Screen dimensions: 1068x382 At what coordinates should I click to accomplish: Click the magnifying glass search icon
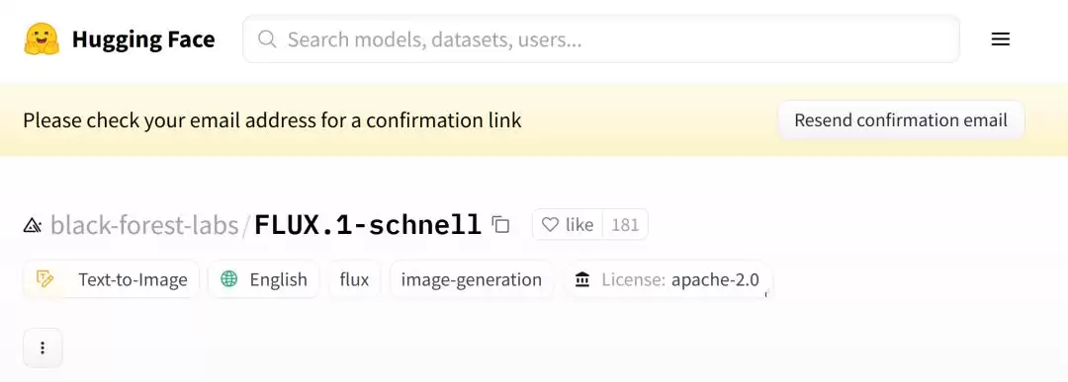(267, 38)
